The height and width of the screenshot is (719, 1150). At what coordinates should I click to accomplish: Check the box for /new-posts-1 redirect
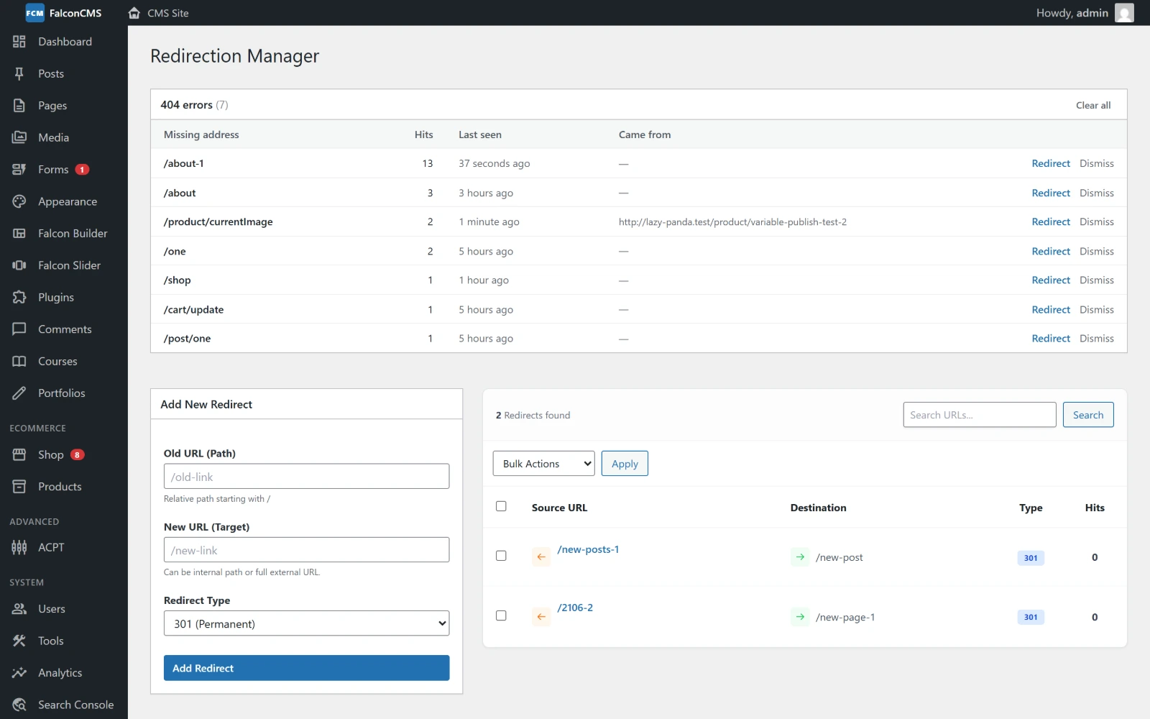[x=501, y=556]
